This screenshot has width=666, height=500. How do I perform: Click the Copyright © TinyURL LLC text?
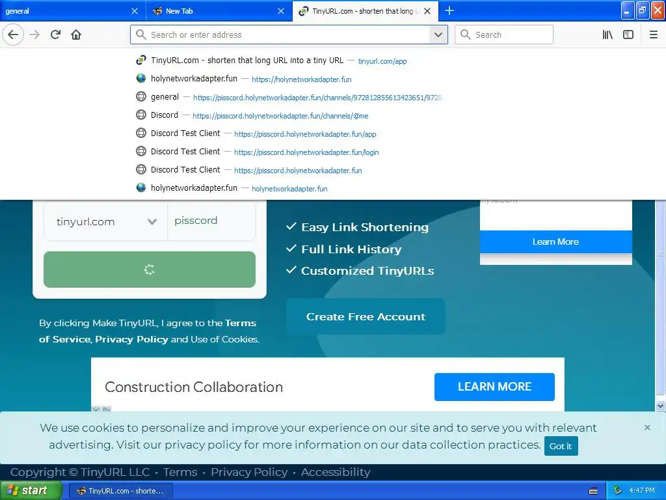pos(80,472)
